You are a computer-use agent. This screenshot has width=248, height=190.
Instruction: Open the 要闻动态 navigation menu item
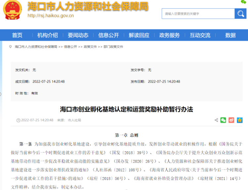(x=78, y=35)
